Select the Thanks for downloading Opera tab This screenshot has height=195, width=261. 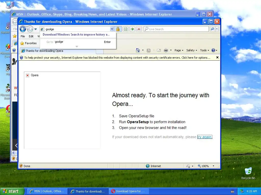[x=58, y=51]
